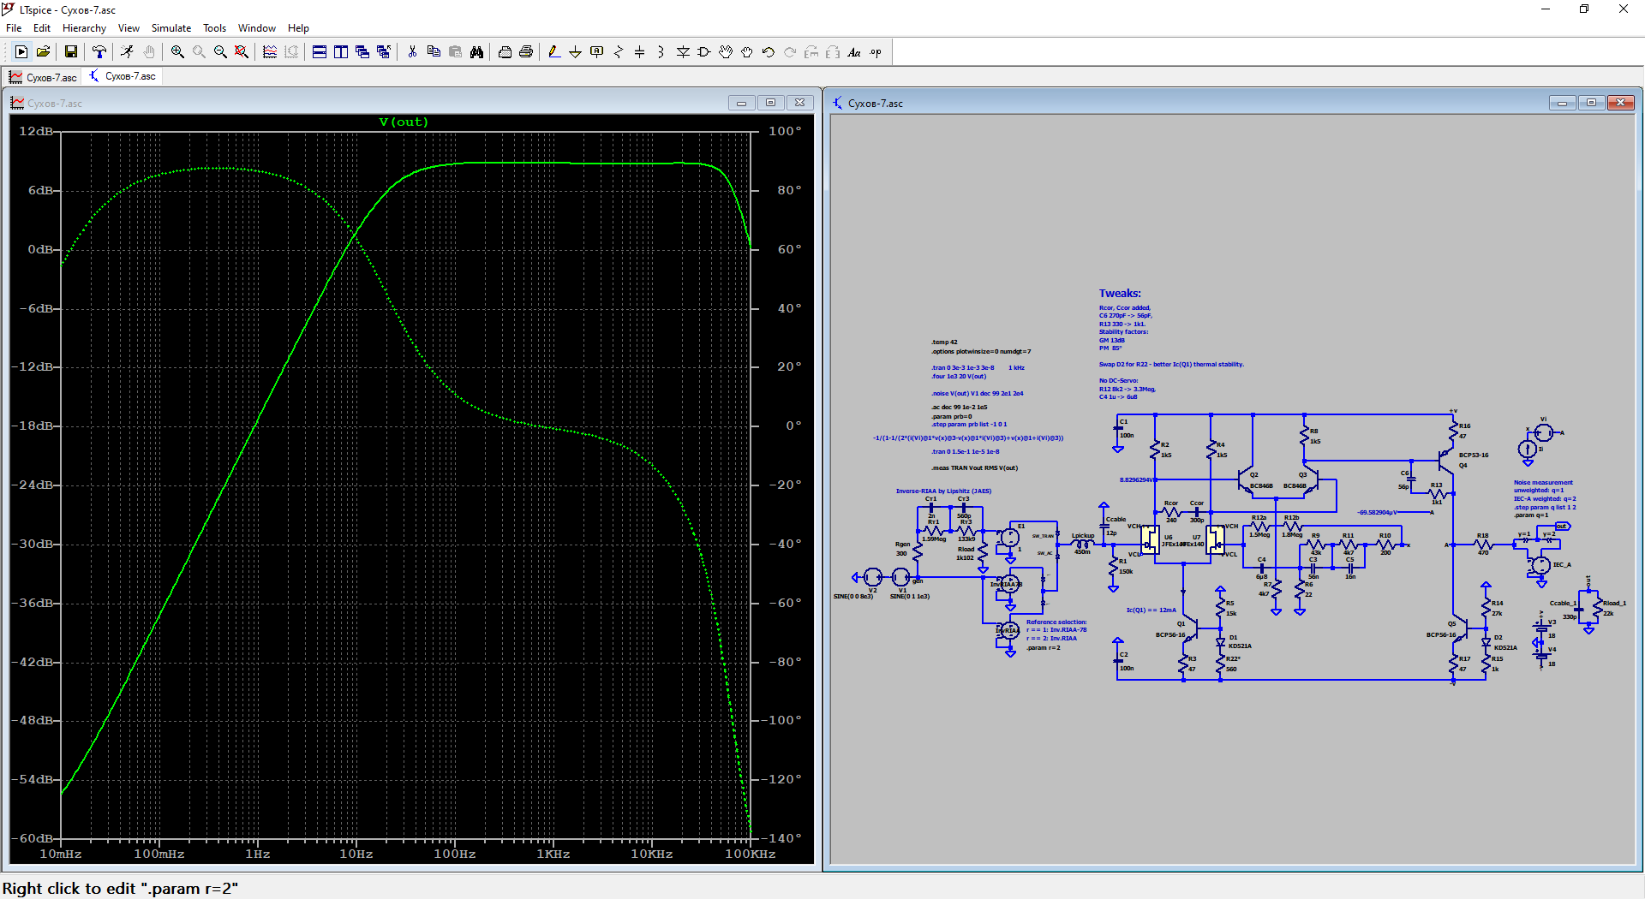The height and width of the screenshot is (899, 1645).
Task: Click the V(out) trace label
Action: click(x=404, y=122)
